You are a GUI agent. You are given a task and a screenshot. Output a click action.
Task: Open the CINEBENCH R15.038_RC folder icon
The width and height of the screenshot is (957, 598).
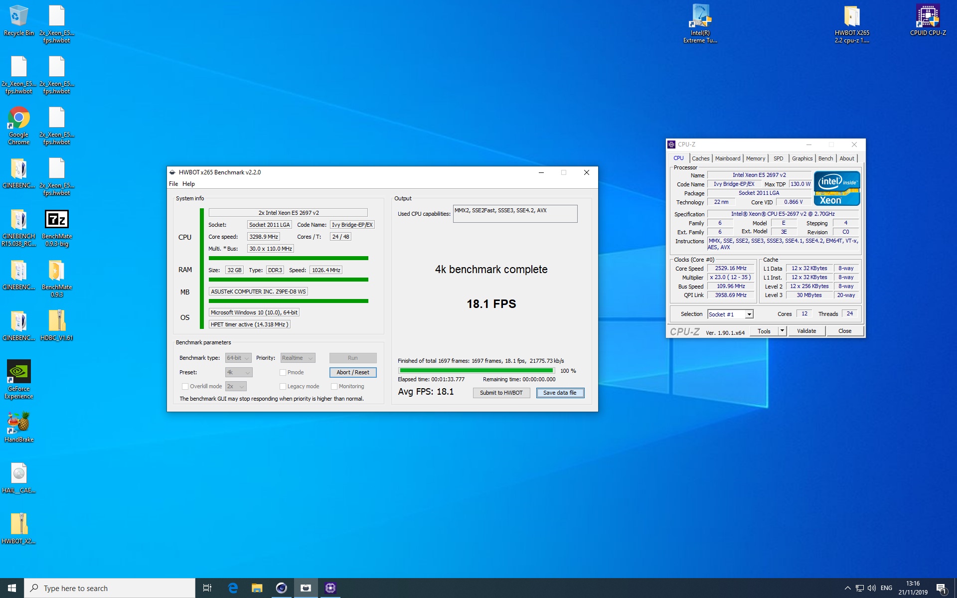click(x=18, y=228)
